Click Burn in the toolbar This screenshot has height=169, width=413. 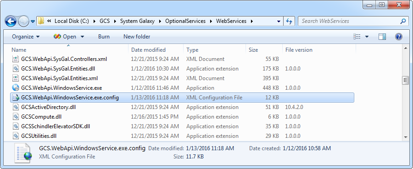tap(104, 37)
